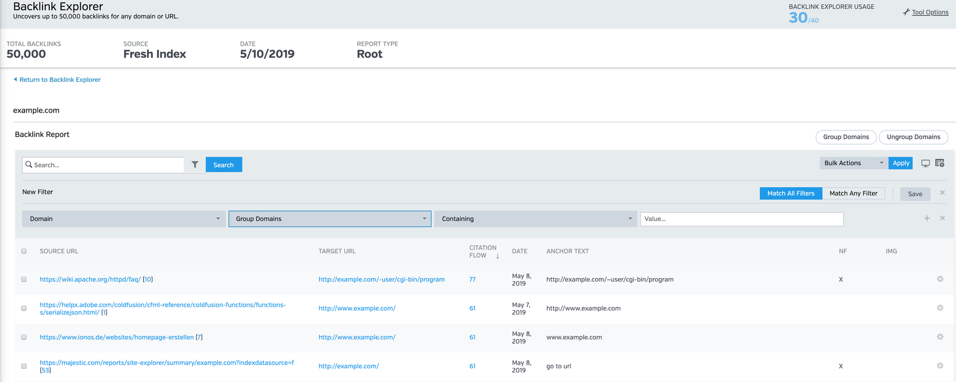Click Citation Flow value 77
The width and height of the screenshot is (956, 382).
[x=473, y=279]
